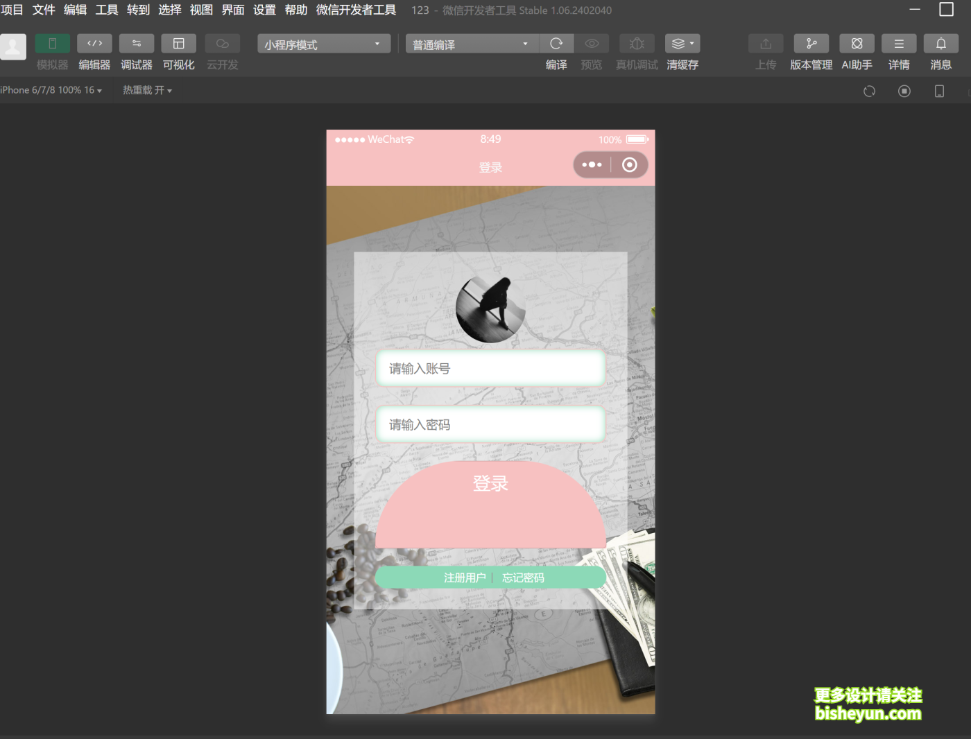Screen dimensions: 971x739
Task: Click the simulator stop record icon
Action: coord(904,91)
